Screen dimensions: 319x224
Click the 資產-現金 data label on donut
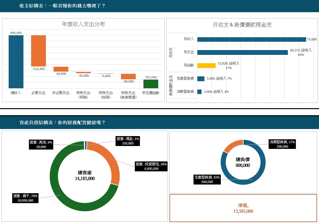127,141
